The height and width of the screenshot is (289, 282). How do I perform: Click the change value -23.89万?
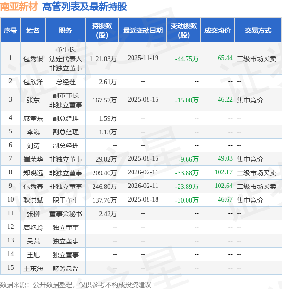pos(187,187)
